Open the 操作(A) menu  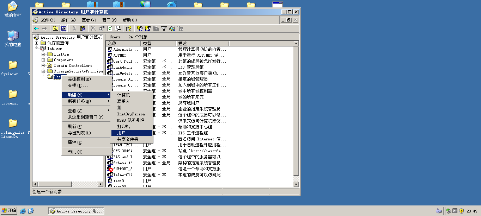(68, 20)
